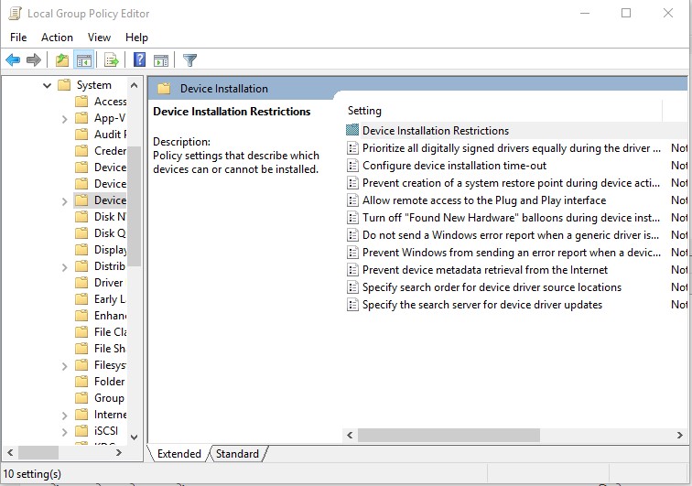Select the Folder item in tree
692x486 pixels.
110,382
